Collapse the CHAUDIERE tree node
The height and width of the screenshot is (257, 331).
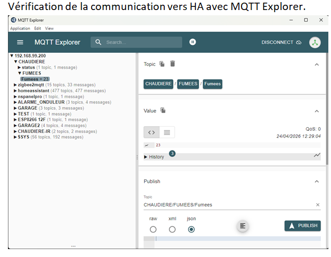click(x=15, y=62)
